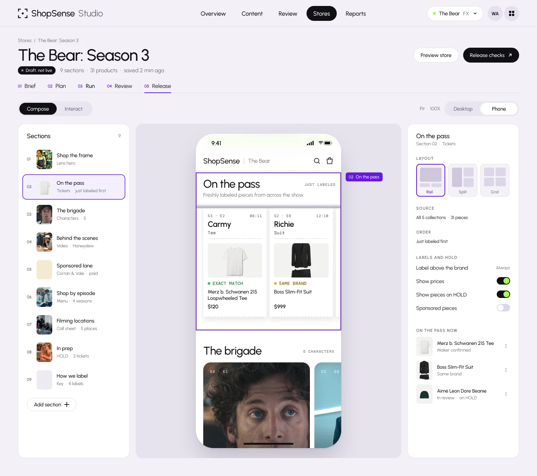Enable the Sponsored pieces switch
This screenshot has height=476, width=537.
pos(503,308)
